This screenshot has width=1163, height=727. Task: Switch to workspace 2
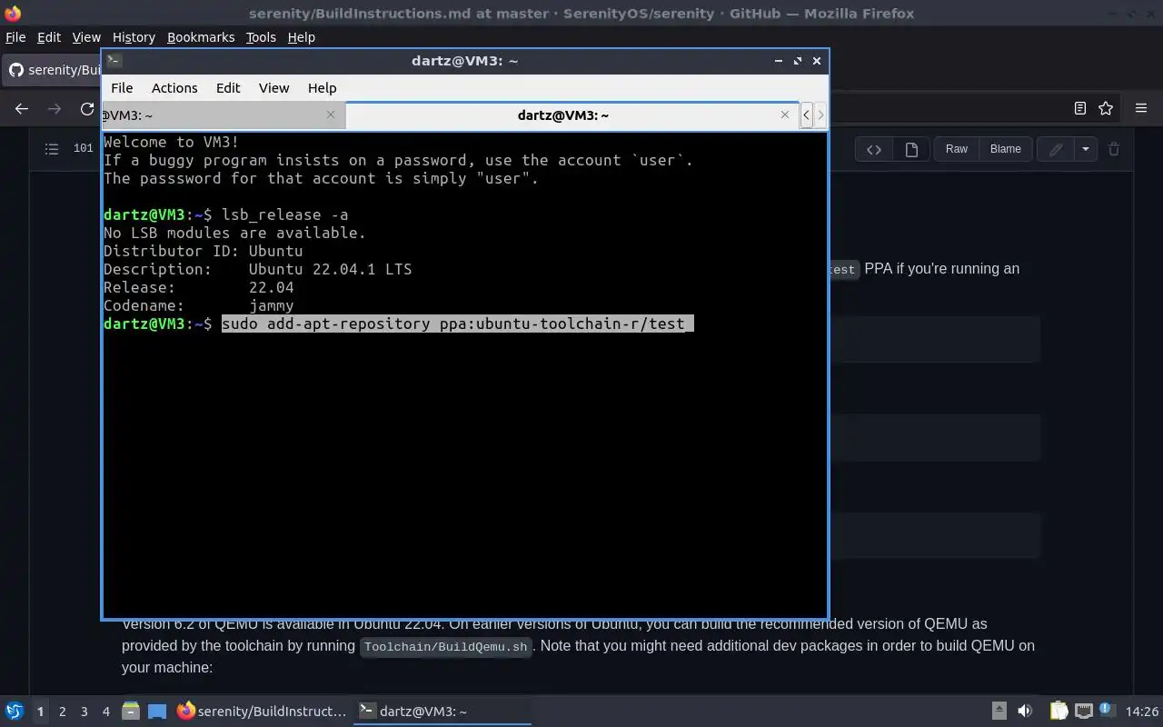62,712
